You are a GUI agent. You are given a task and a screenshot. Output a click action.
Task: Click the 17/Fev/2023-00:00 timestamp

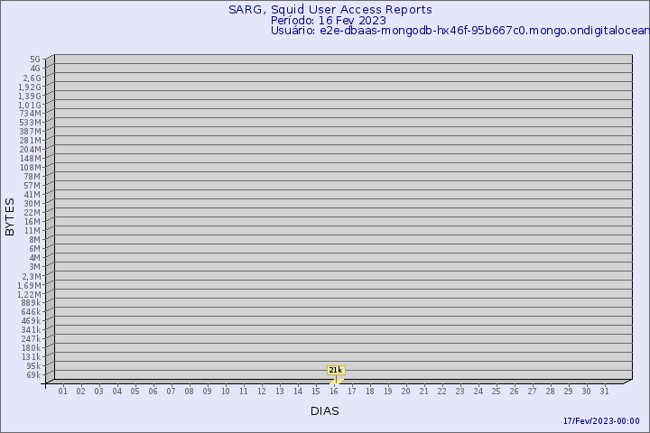click(601, 421)
